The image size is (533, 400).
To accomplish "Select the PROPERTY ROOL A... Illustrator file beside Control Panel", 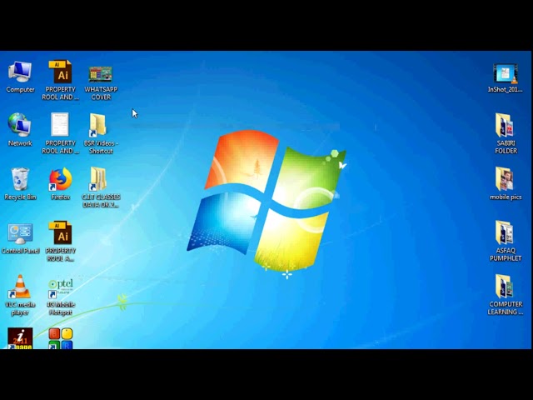I will click(61, 241).
